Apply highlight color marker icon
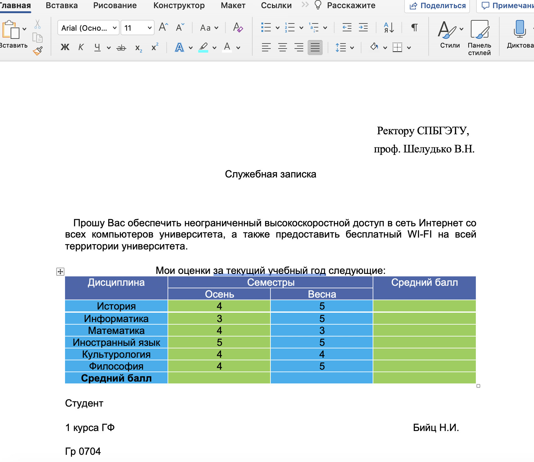Viewport: 534px width, 462px height. click(203, 47)
